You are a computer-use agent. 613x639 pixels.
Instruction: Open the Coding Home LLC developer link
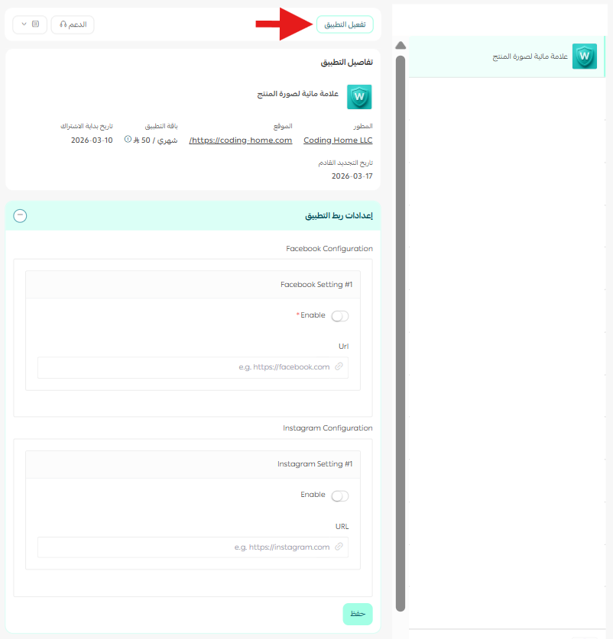point(338,140)
